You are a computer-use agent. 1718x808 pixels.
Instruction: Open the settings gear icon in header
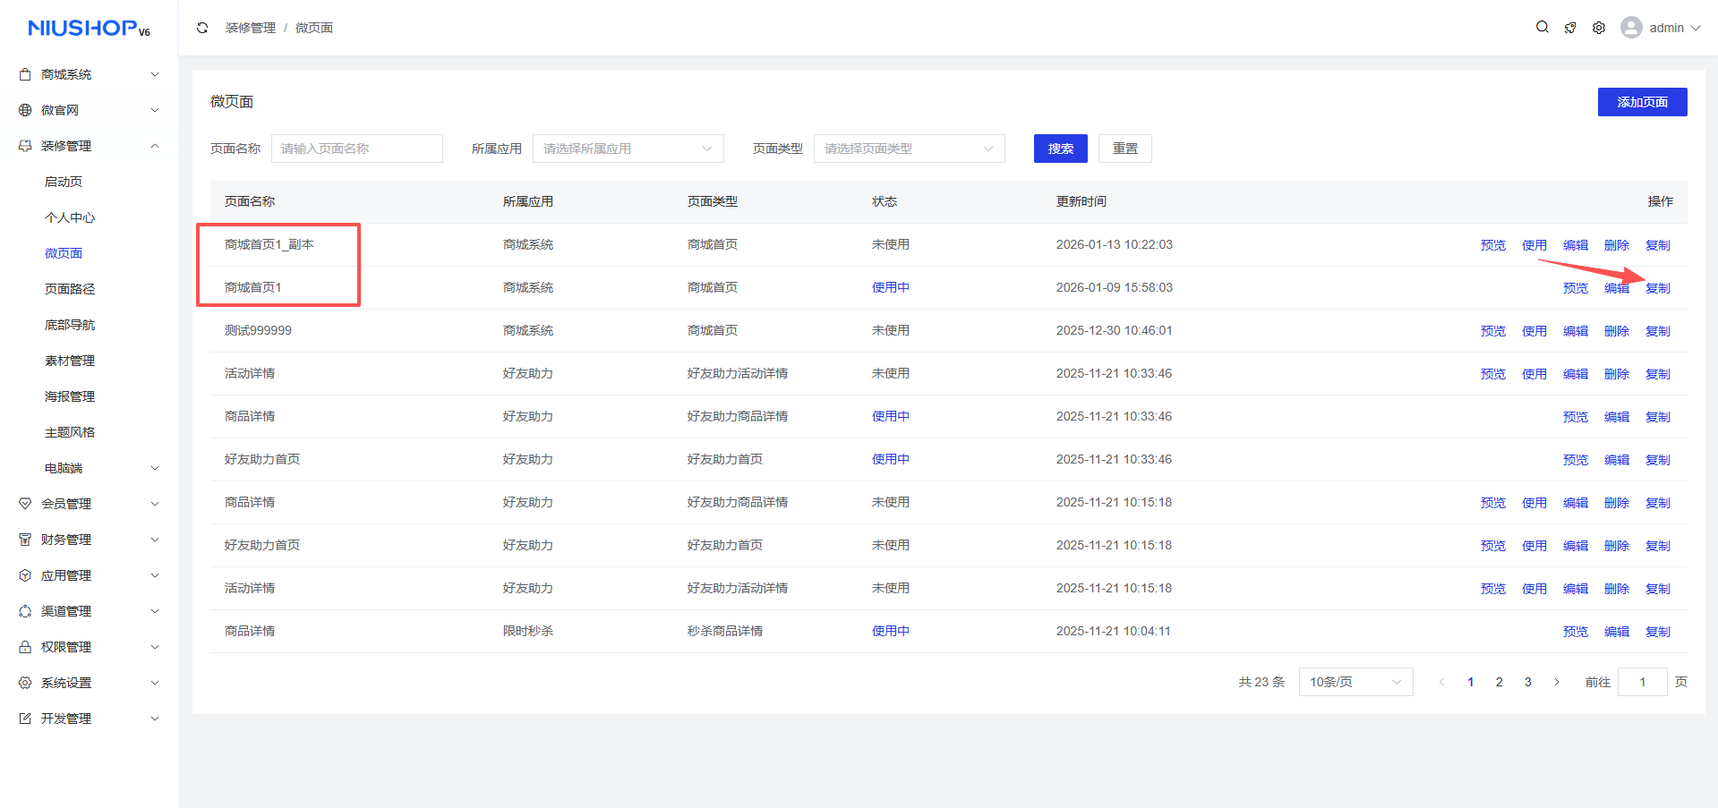[1599, 28]
